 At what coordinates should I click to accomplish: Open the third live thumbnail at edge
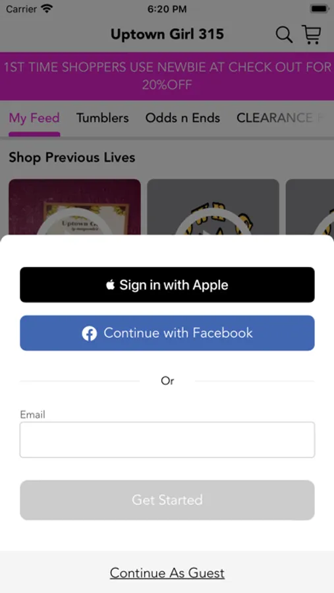(310, 208)
